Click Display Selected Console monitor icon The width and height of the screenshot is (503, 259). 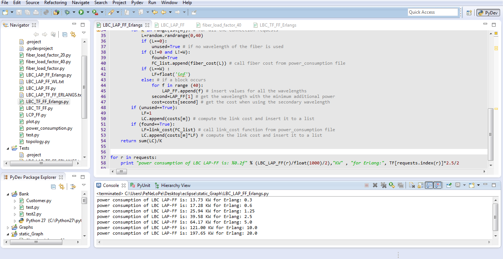(x=458, y=185)
